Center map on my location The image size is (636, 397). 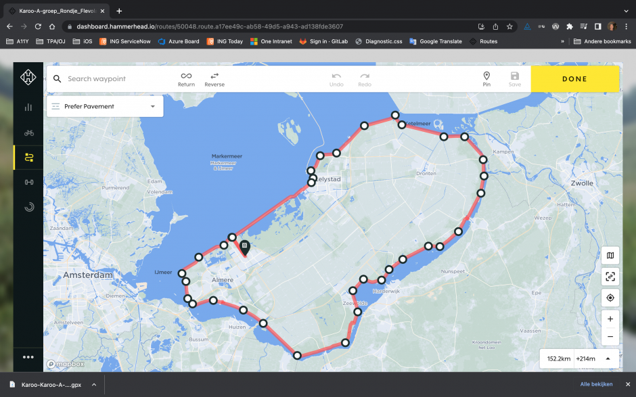point(610,298)
